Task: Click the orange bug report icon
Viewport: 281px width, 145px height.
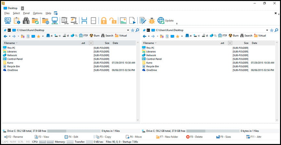Action: 152,21
